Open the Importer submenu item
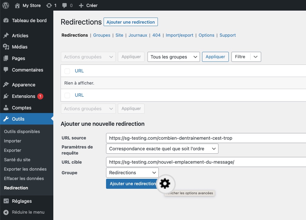 point(12,141)
